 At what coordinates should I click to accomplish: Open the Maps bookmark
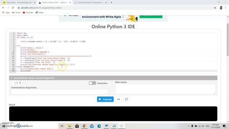click(x=40, y=13)
